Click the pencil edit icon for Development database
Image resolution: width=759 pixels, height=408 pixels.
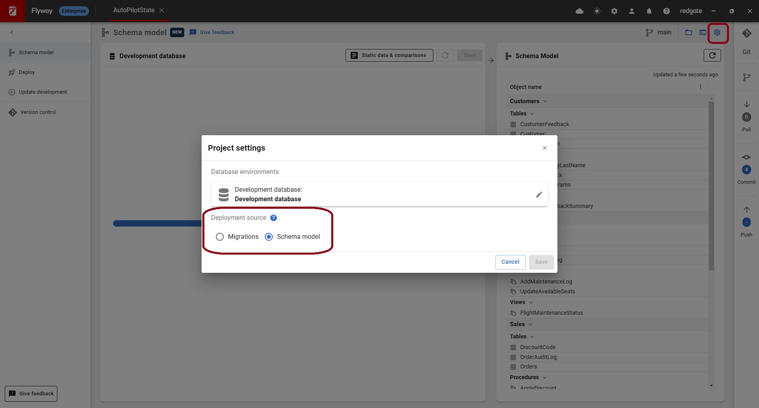tap(539, 195)
